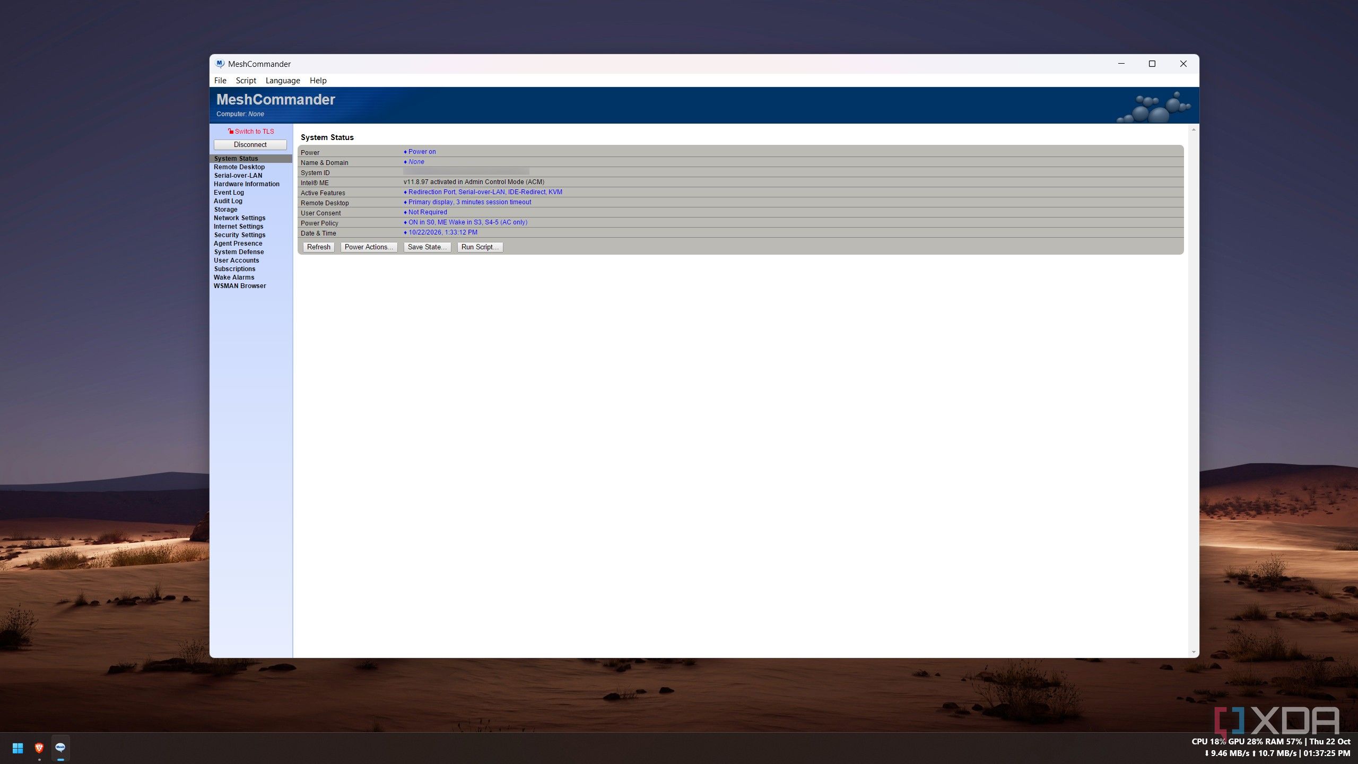
Task: Open the Language menu
Action: point(283,81)
